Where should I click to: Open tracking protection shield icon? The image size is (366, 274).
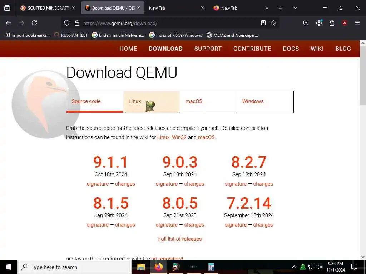pyautogui.click(x=67, y=23)
